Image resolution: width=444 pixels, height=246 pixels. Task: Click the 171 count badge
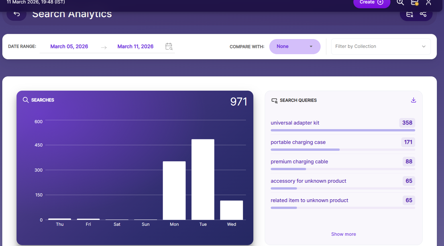(x=408, y=142)
